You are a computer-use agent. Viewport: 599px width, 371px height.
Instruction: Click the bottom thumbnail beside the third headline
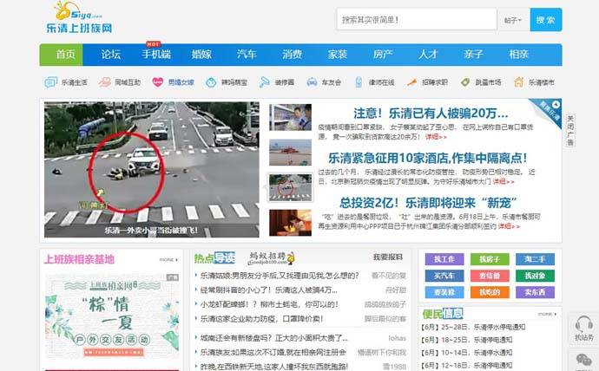point(290,222)
